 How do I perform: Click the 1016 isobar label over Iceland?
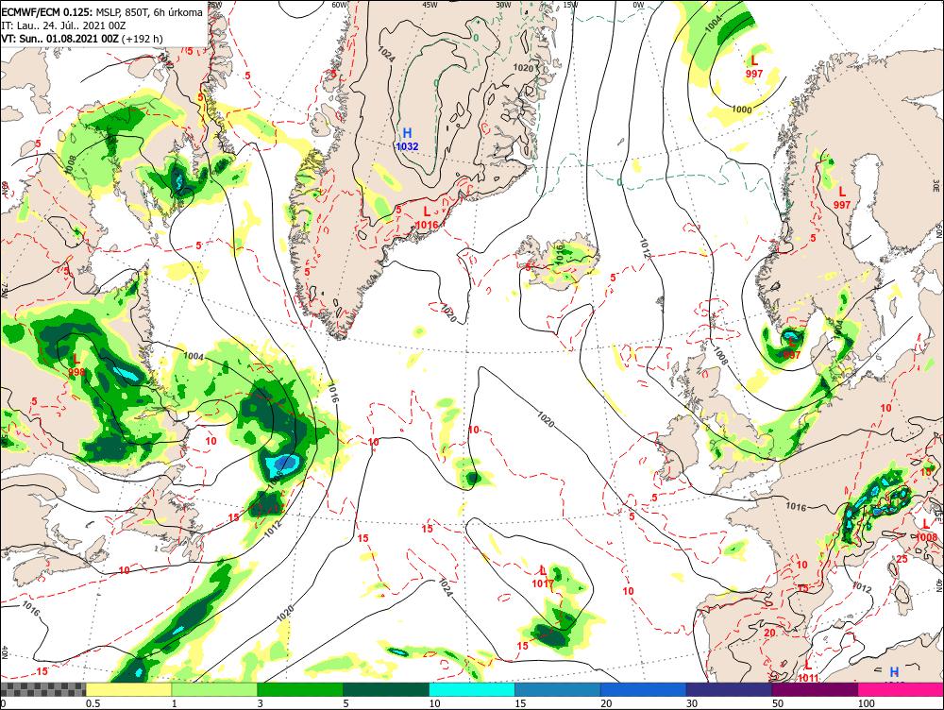tap(559, 253)
